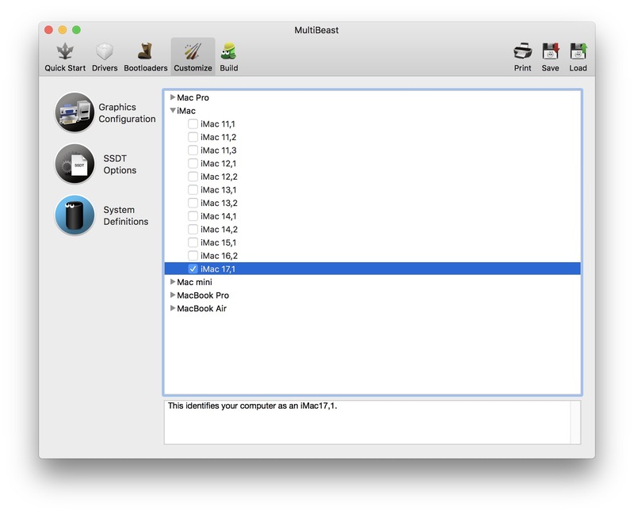
Task: Check the iMac 11,3 checkbox
Action: coord(193,150)
